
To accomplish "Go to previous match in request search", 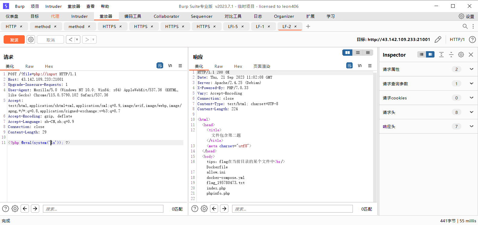I will [25, 208].
